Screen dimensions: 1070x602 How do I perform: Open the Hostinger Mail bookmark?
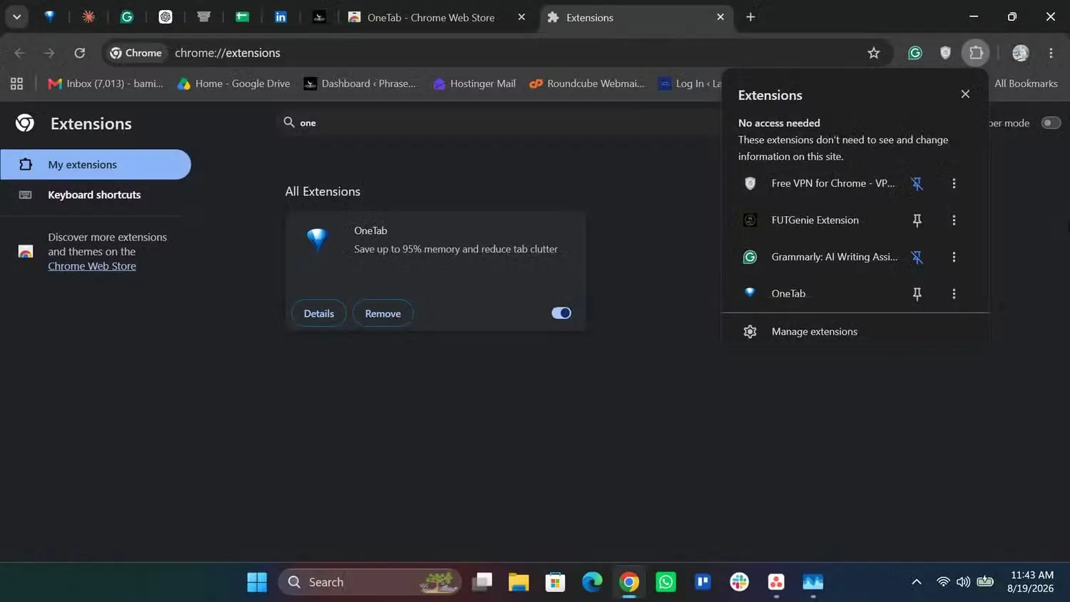[474, 83]
